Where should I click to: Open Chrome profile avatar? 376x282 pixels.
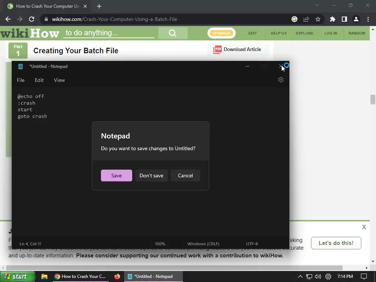356,19
